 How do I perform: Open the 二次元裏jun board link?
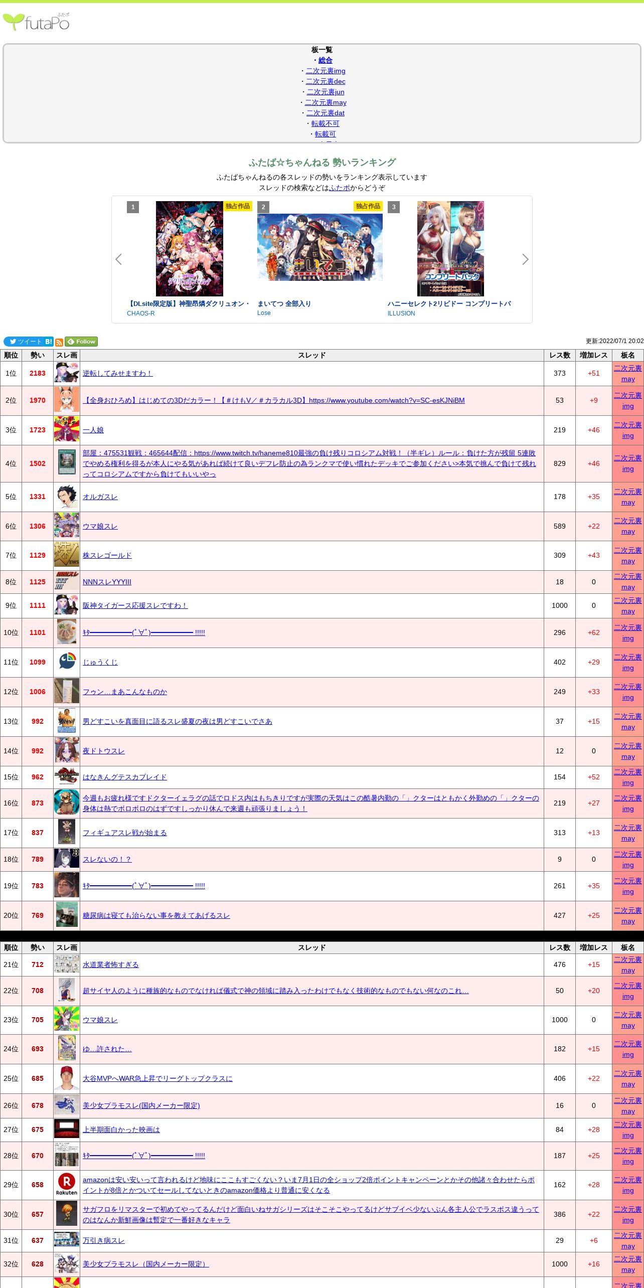pyautogui.click(x=326, y=92)
